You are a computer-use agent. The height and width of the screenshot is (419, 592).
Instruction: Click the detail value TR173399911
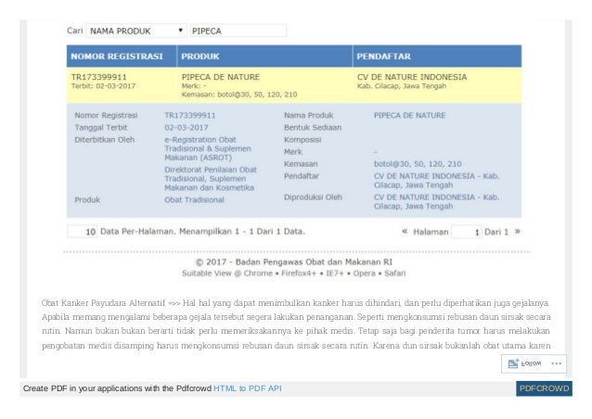tap(190, 115)
